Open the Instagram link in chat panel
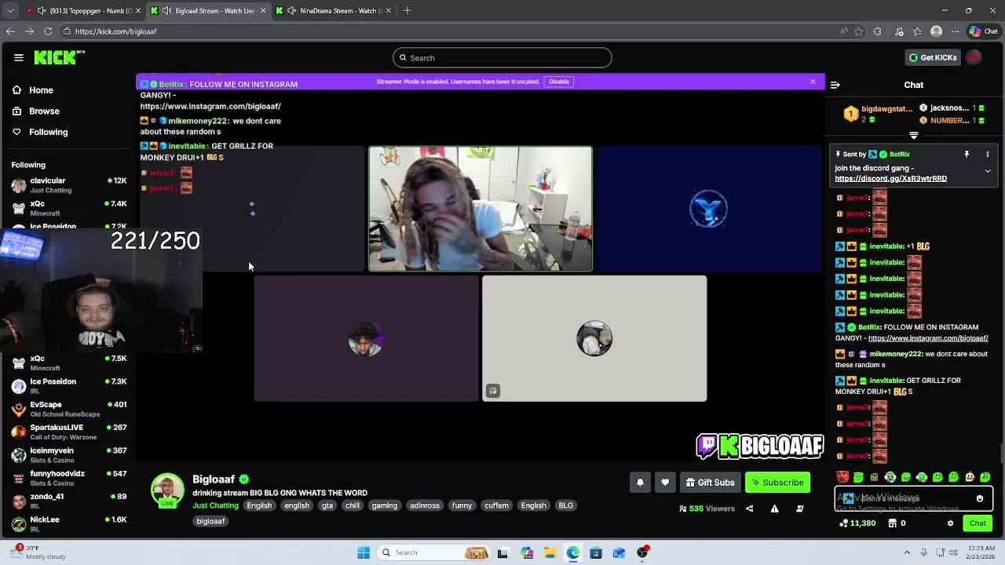This screenshot has height=565, width=1005. pyautogui.click(x=928, y=338)
